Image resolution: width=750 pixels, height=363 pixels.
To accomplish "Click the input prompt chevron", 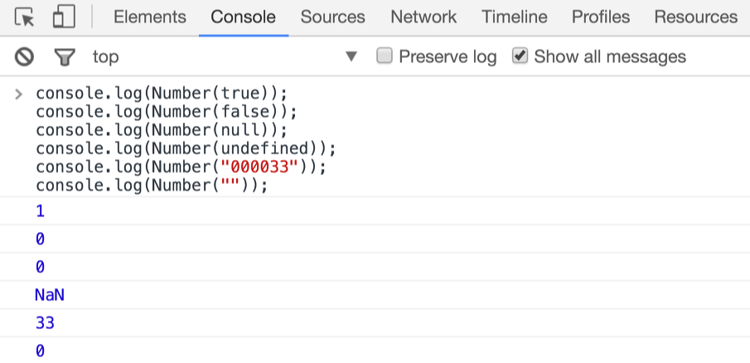I will point(19,94).
